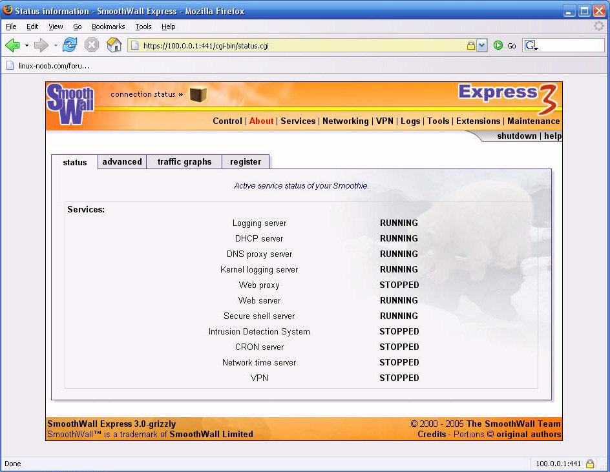Click the SmoothWall Limited footer link
This screenshot has height=472, width=610.
coord(212,435)
